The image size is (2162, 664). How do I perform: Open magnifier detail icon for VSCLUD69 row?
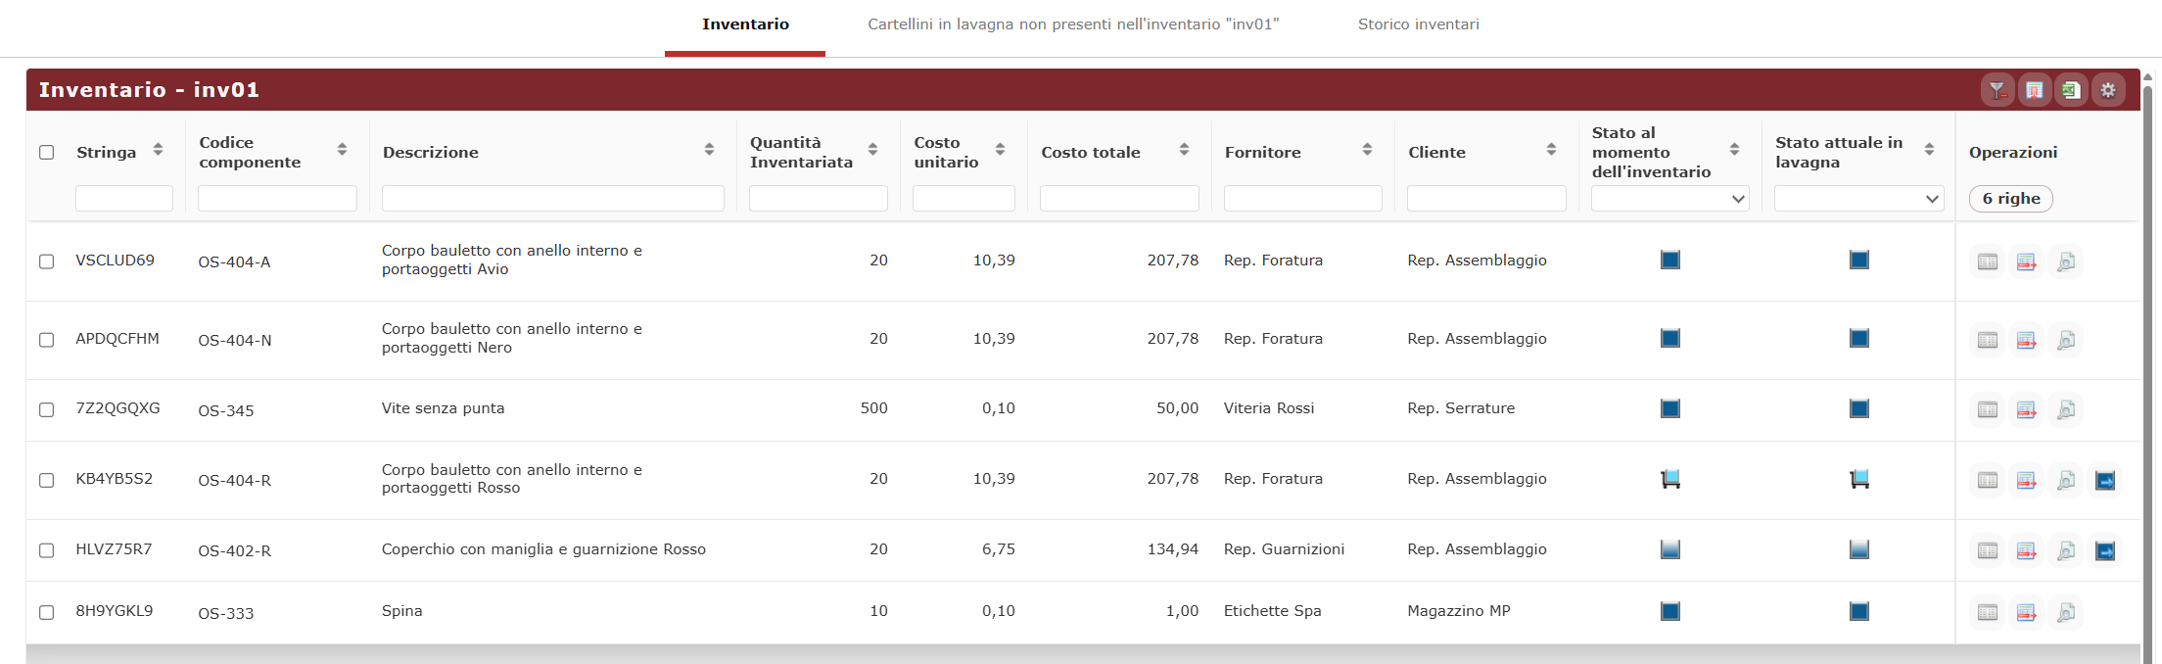2066,262
